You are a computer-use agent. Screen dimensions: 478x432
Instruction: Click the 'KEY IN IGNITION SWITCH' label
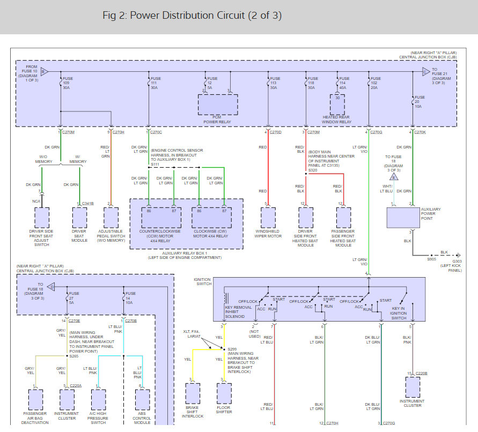[398, 313]
